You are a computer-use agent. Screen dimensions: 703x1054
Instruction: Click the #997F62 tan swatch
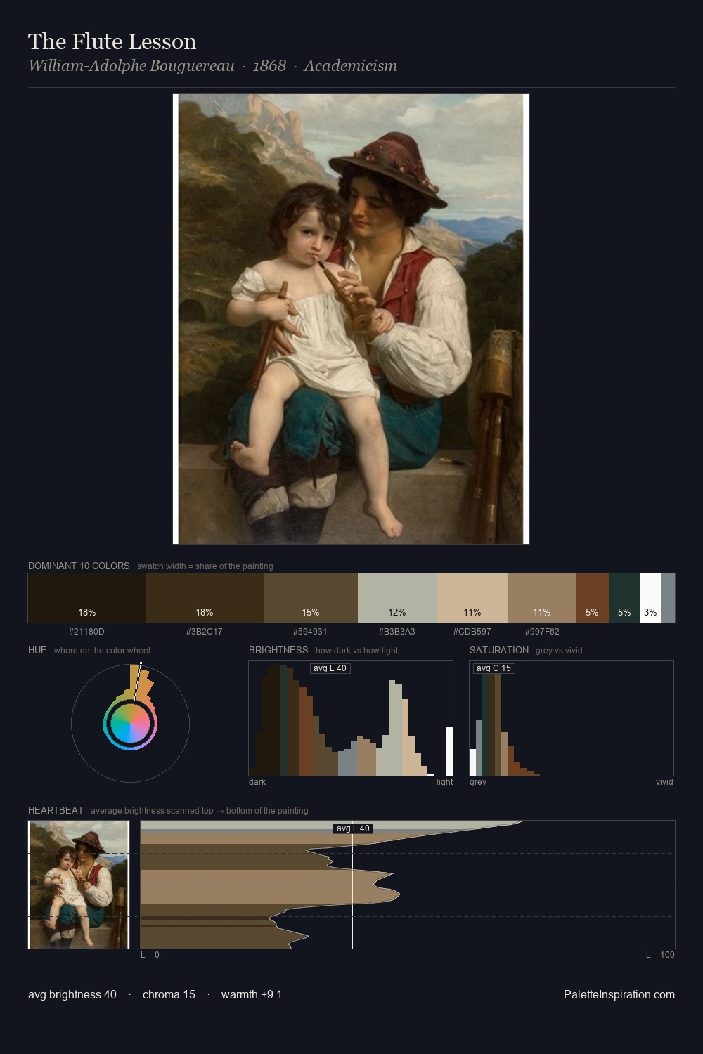(x=542, y=598)
